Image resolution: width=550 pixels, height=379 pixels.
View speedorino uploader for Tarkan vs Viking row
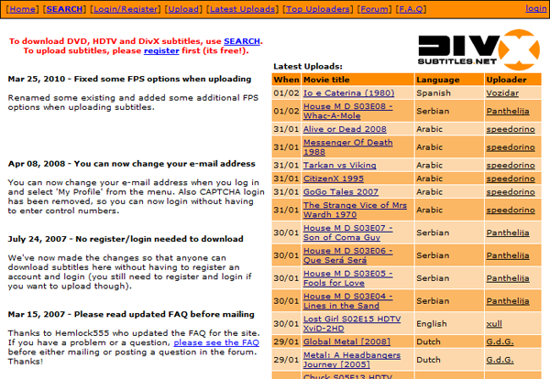pos(511,166)
